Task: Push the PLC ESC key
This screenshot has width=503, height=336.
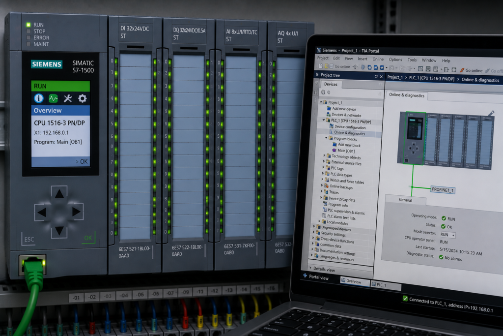Action: [29, 239]
